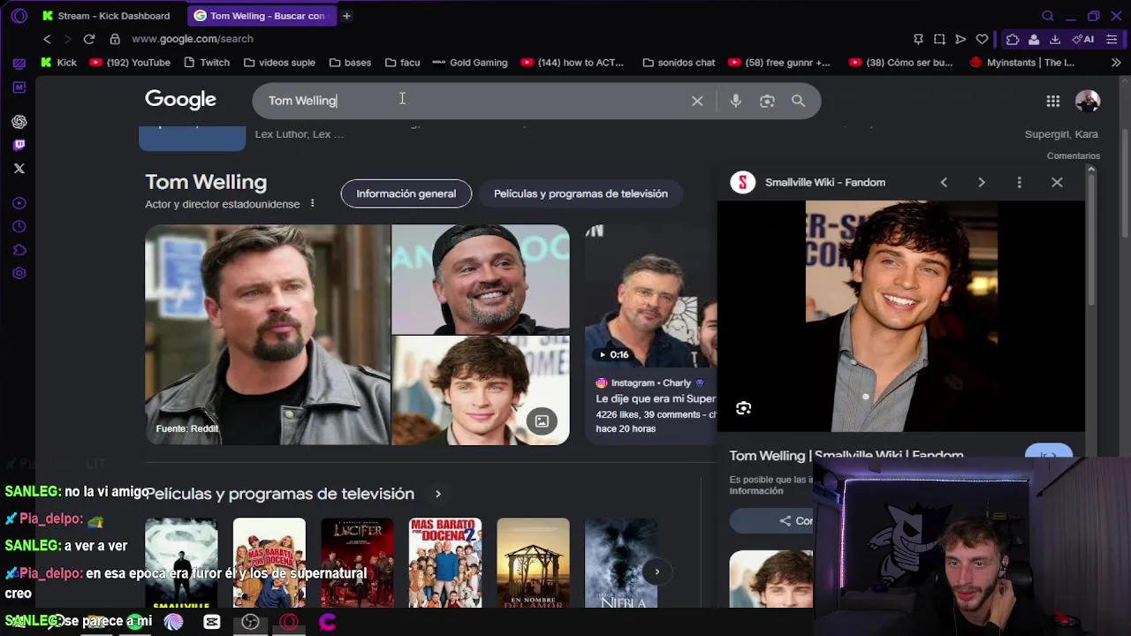Open more options next to actor description
The width and height of the screenshot is (1131, 636).
(x=312, y=204)
